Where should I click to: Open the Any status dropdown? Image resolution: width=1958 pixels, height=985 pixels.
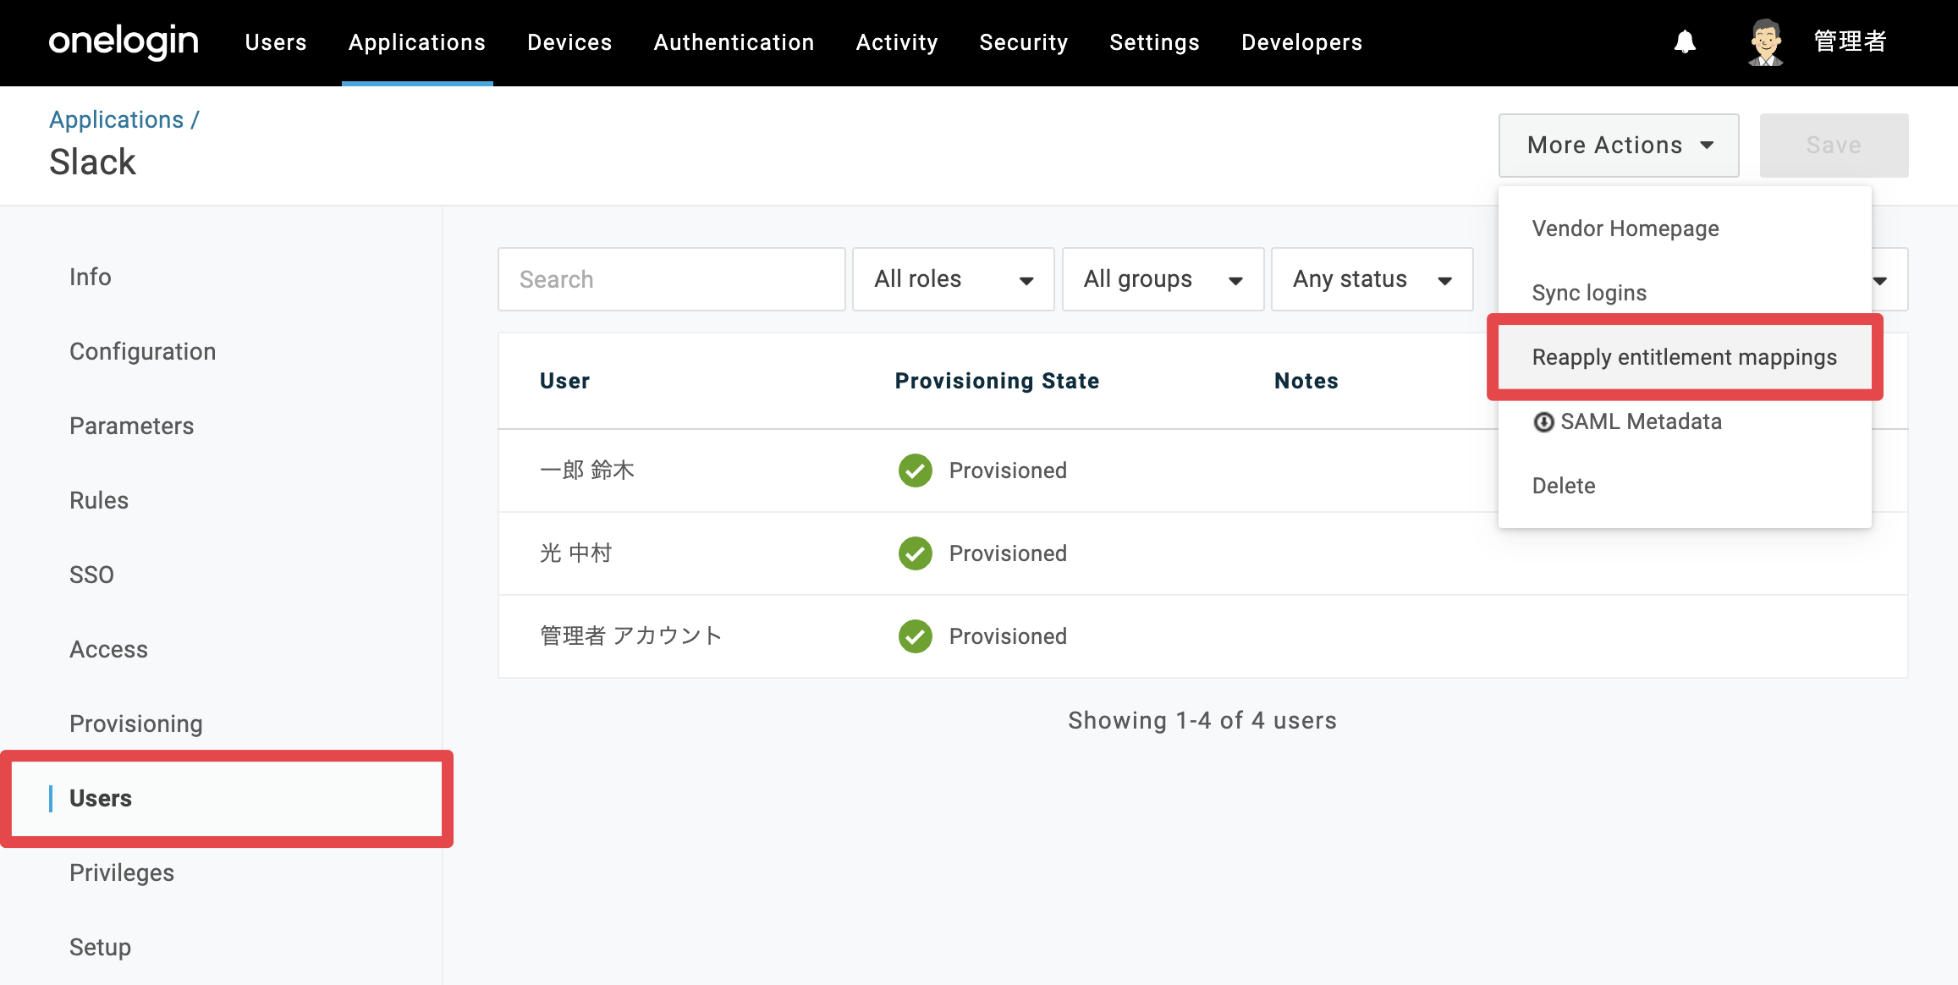tap(1372, 279)
